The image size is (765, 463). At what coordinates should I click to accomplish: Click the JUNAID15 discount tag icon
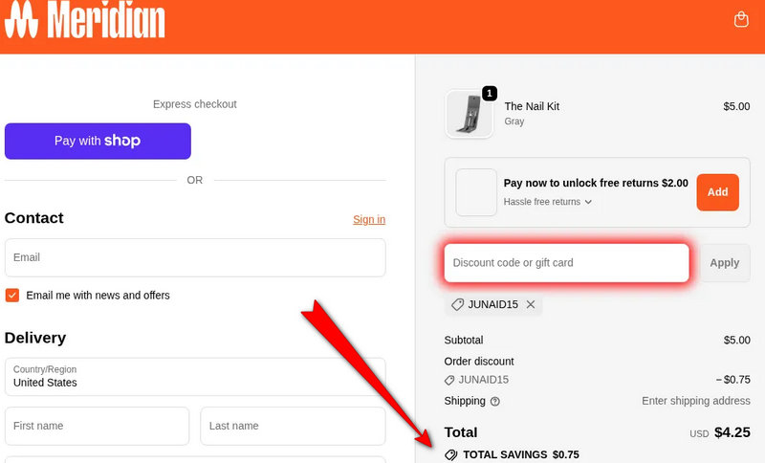tap(458, 304)
